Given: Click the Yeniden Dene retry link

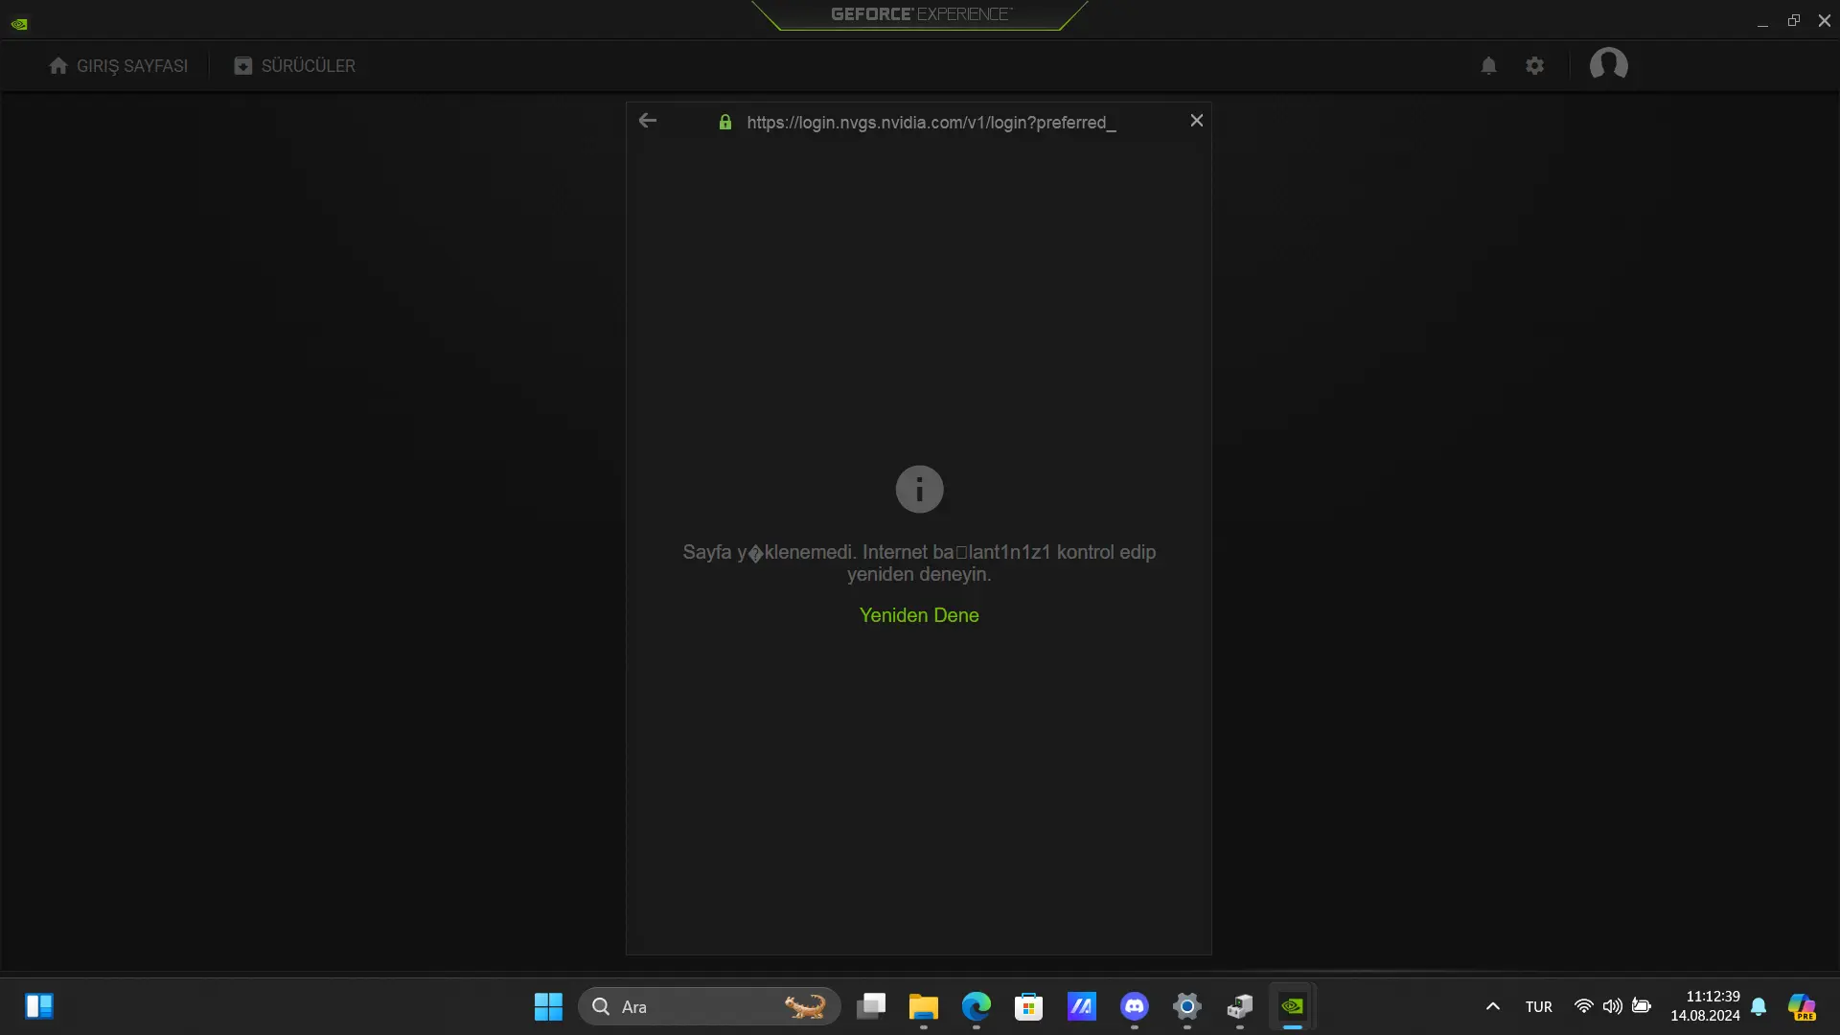Looking at the screenshot, I should pyautogui.click(x=919, y=615).
